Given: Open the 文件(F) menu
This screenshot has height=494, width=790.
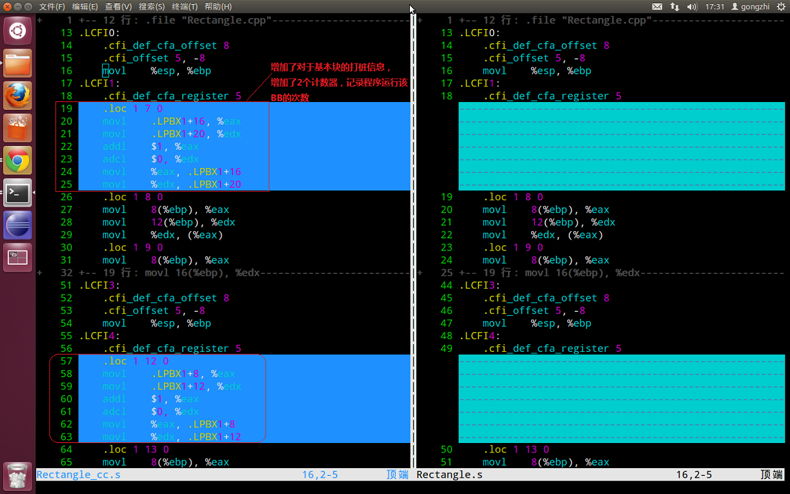Looking at the screenshot, I should 52,6.
